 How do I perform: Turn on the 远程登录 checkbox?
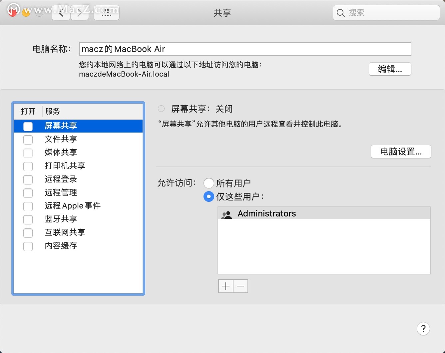click(x=28, y=179)
